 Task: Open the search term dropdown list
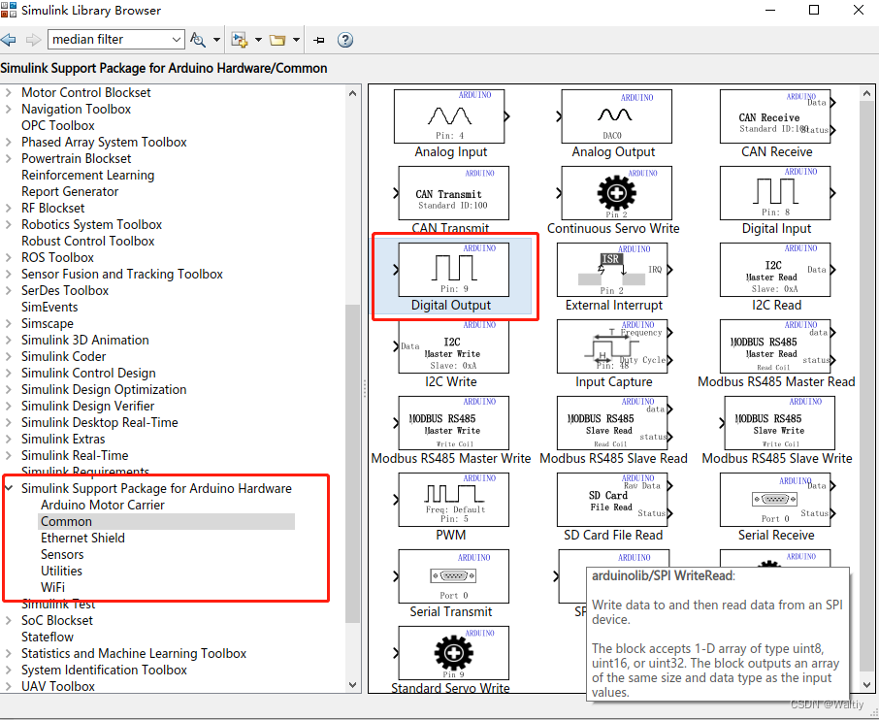coord(176,40)
